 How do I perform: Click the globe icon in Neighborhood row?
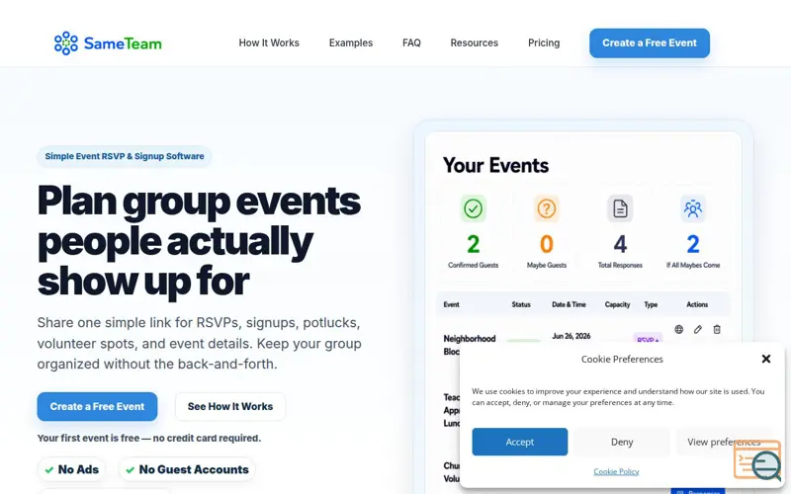[x=679, y=329]
